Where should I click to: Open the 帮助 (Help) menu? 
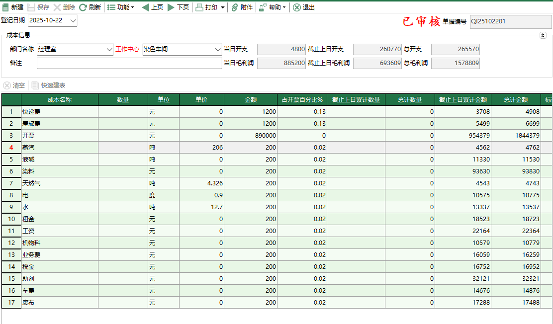pyautogui.click(x=272, y=7)
